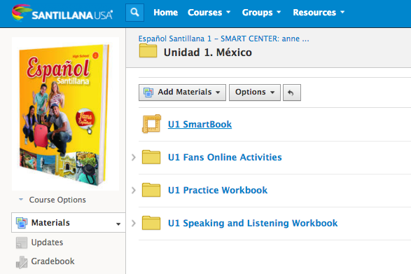411x274 pixels.
Task: Click the Courses dropdown arrow
Action: point(228,12)
